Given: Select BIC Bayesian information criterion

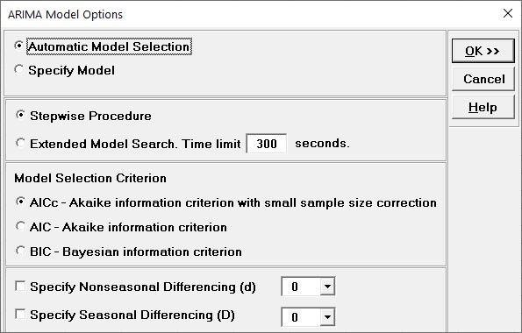Looking at the screenshot, I should [21, 252].
